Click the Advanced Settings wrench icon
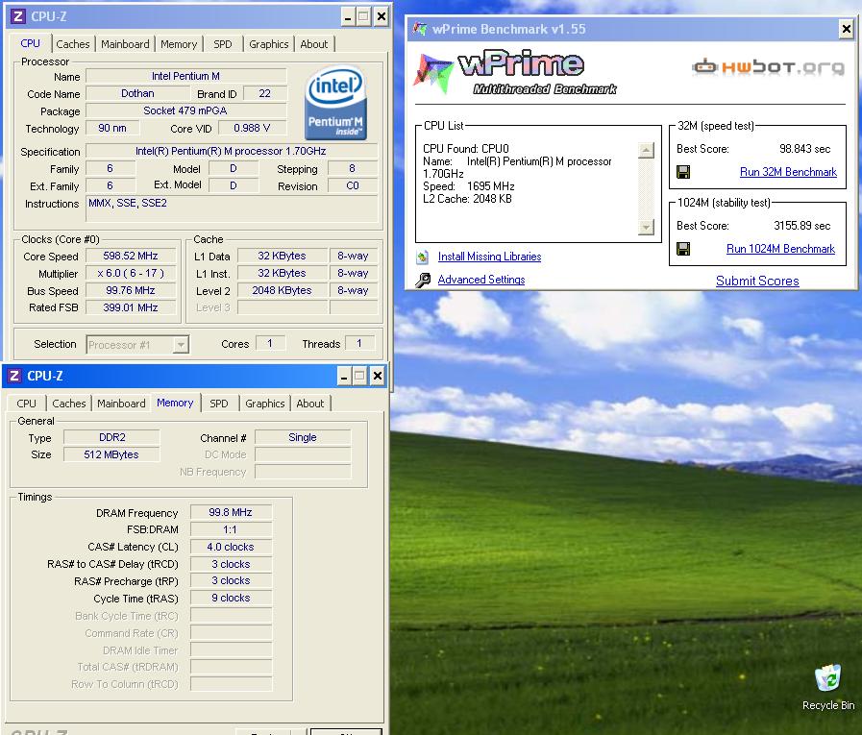Viewport: 862px width, 735px height. pos(423,280)
